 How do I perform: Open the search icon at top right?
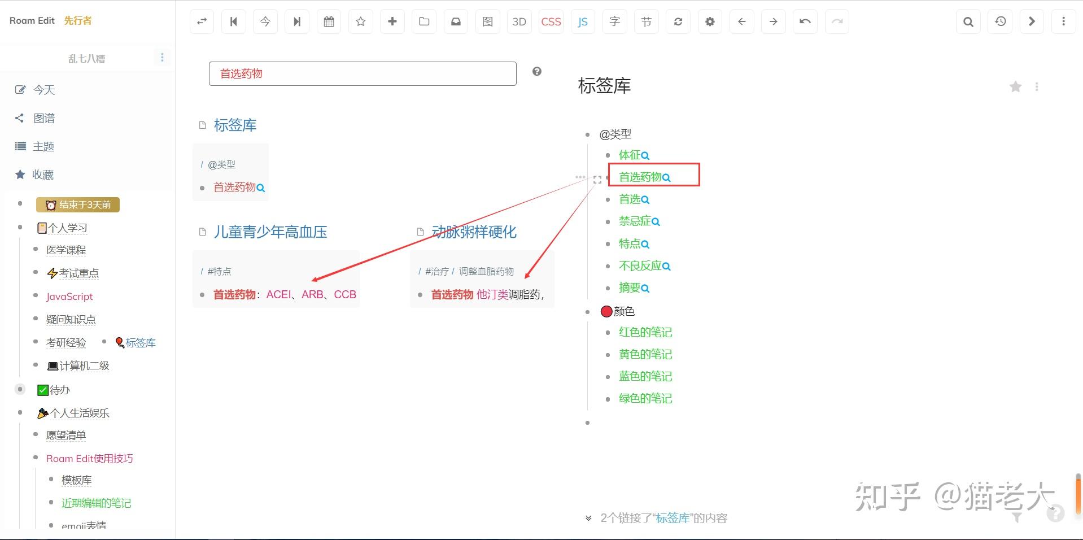click(x=968, y=21)
